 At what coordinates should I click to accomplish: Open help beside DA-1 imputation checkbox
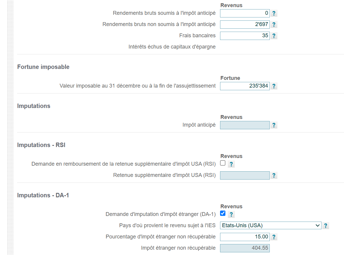pos(231,214)
